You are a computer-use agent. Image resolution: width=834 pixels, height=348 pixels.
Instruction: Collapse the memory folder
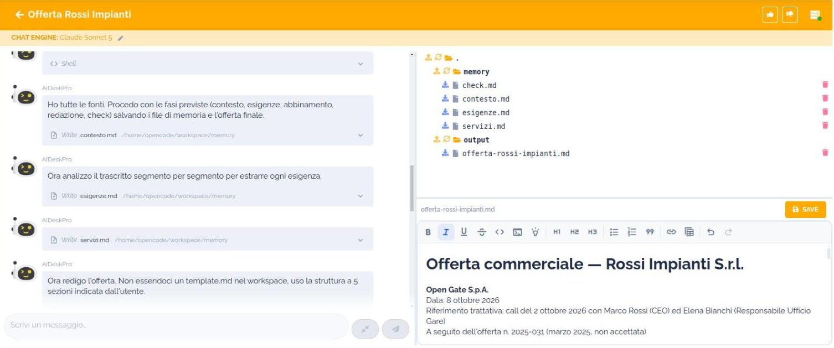pyautogui.click(x=457, y=71)
